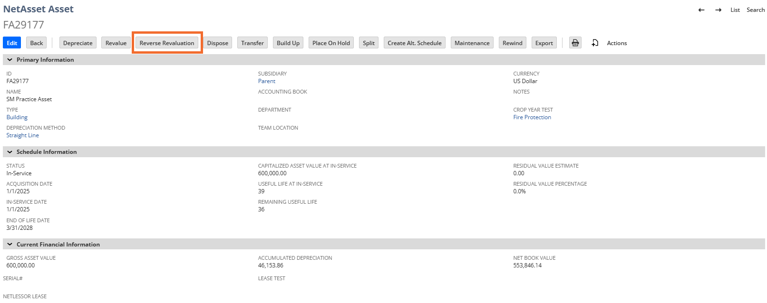The width and height of the screenshot is (767, 303).
Task: Go to next record with right arrow
Action: pos(718,10)
